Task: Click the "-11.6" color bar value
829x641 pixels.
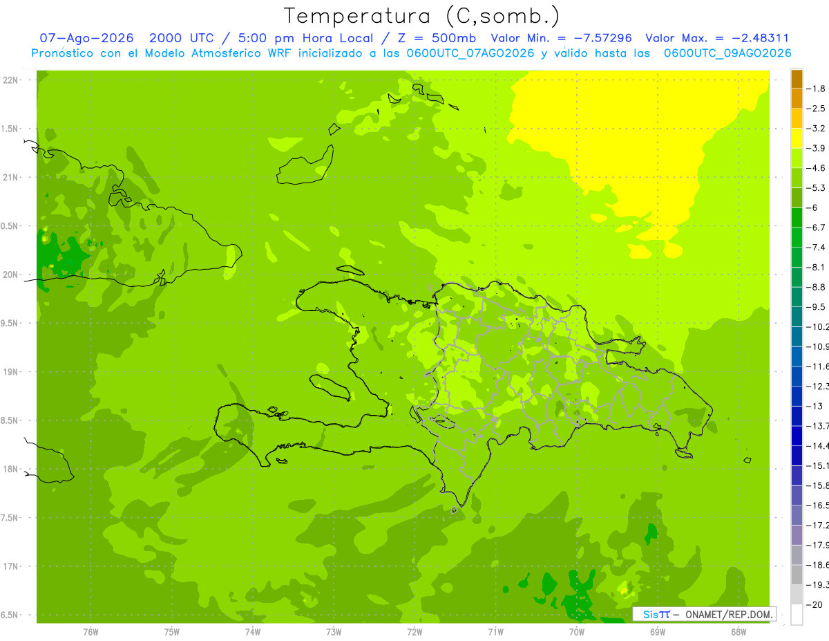Action: click(x=817, y=366)
